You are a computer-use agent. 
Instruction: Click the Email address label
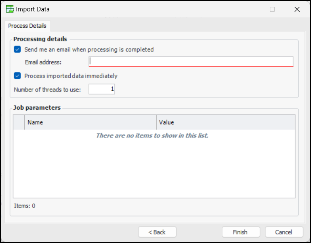(43, 62)
